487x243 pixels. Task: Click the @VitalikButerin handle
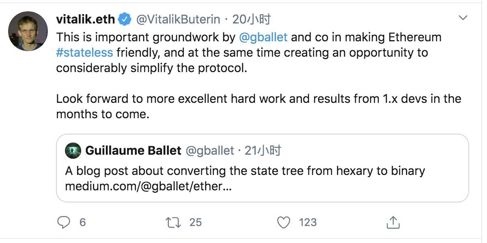point(178,19)
